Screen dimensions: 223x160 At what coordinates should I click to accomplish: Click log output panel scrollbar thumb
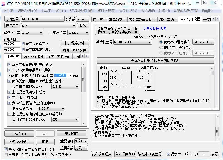(217, 132)
